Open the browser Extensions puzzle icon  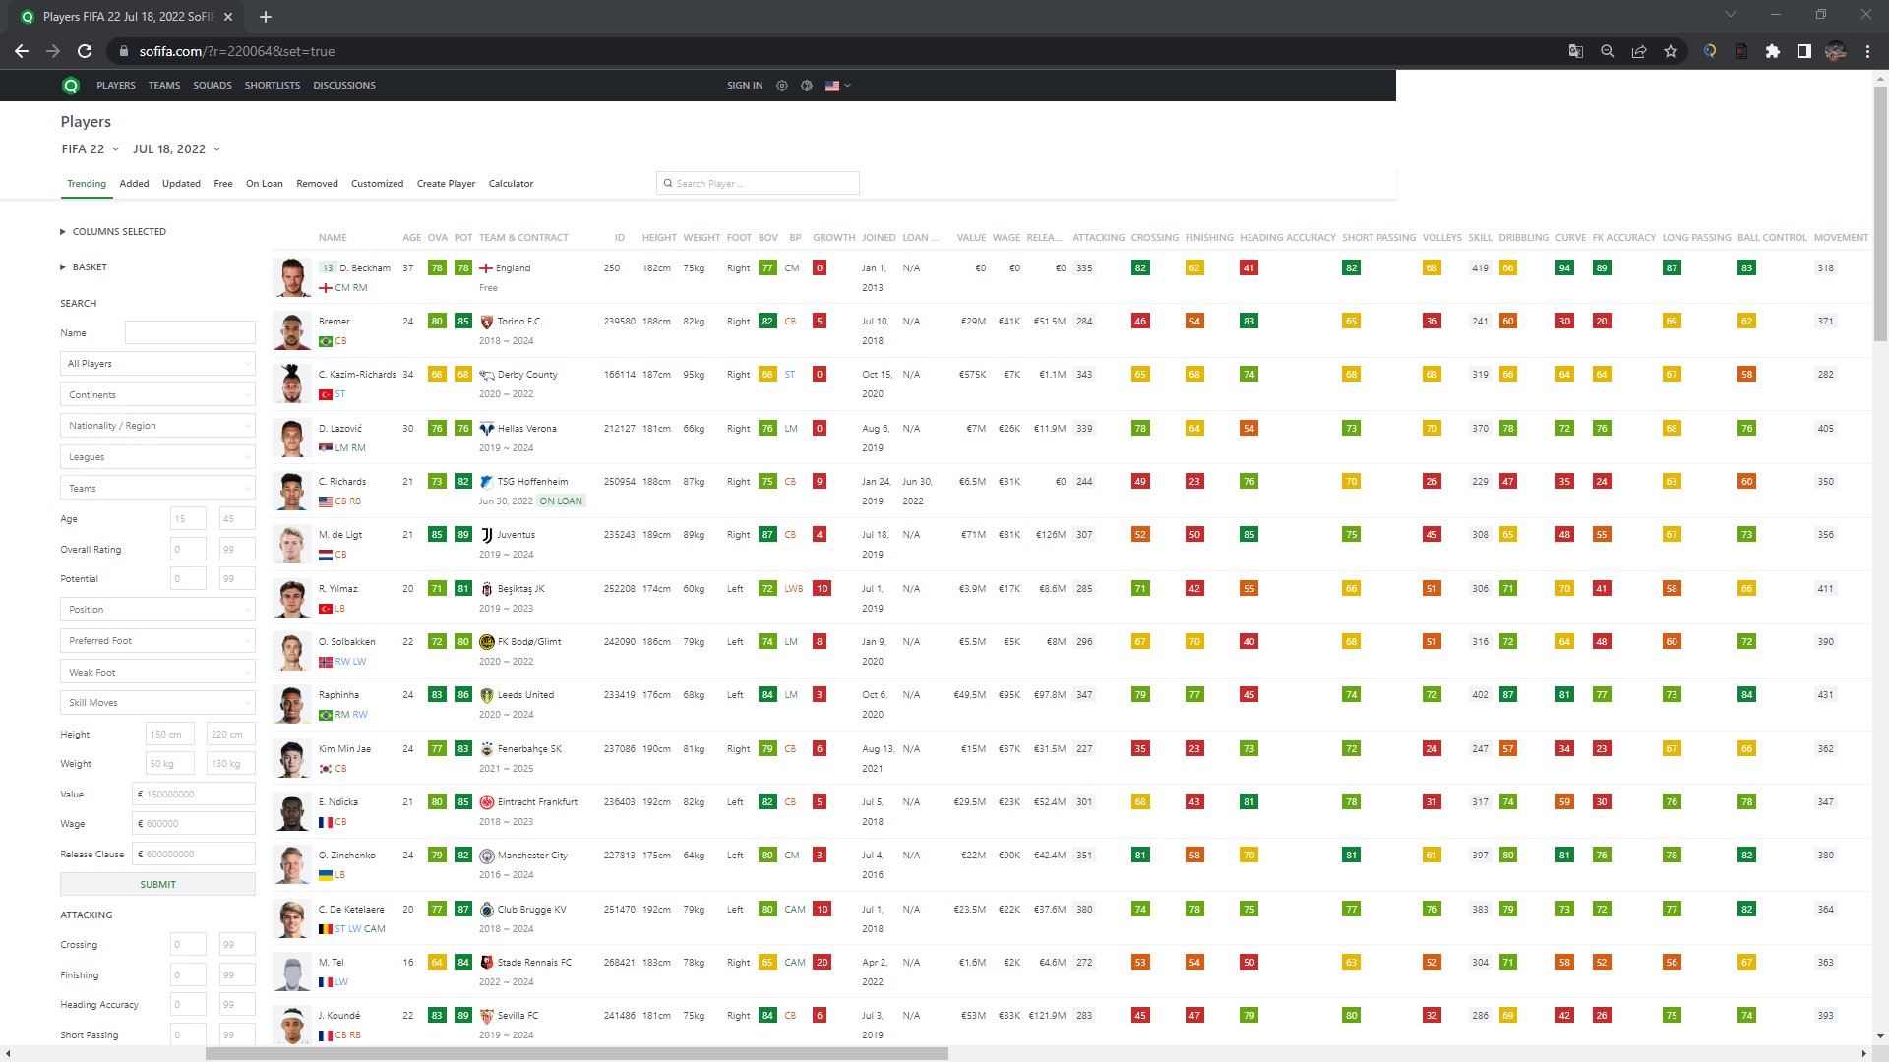(1773, 51)
